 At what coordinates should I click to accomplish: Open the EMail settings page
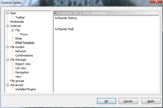coord(18,39)
